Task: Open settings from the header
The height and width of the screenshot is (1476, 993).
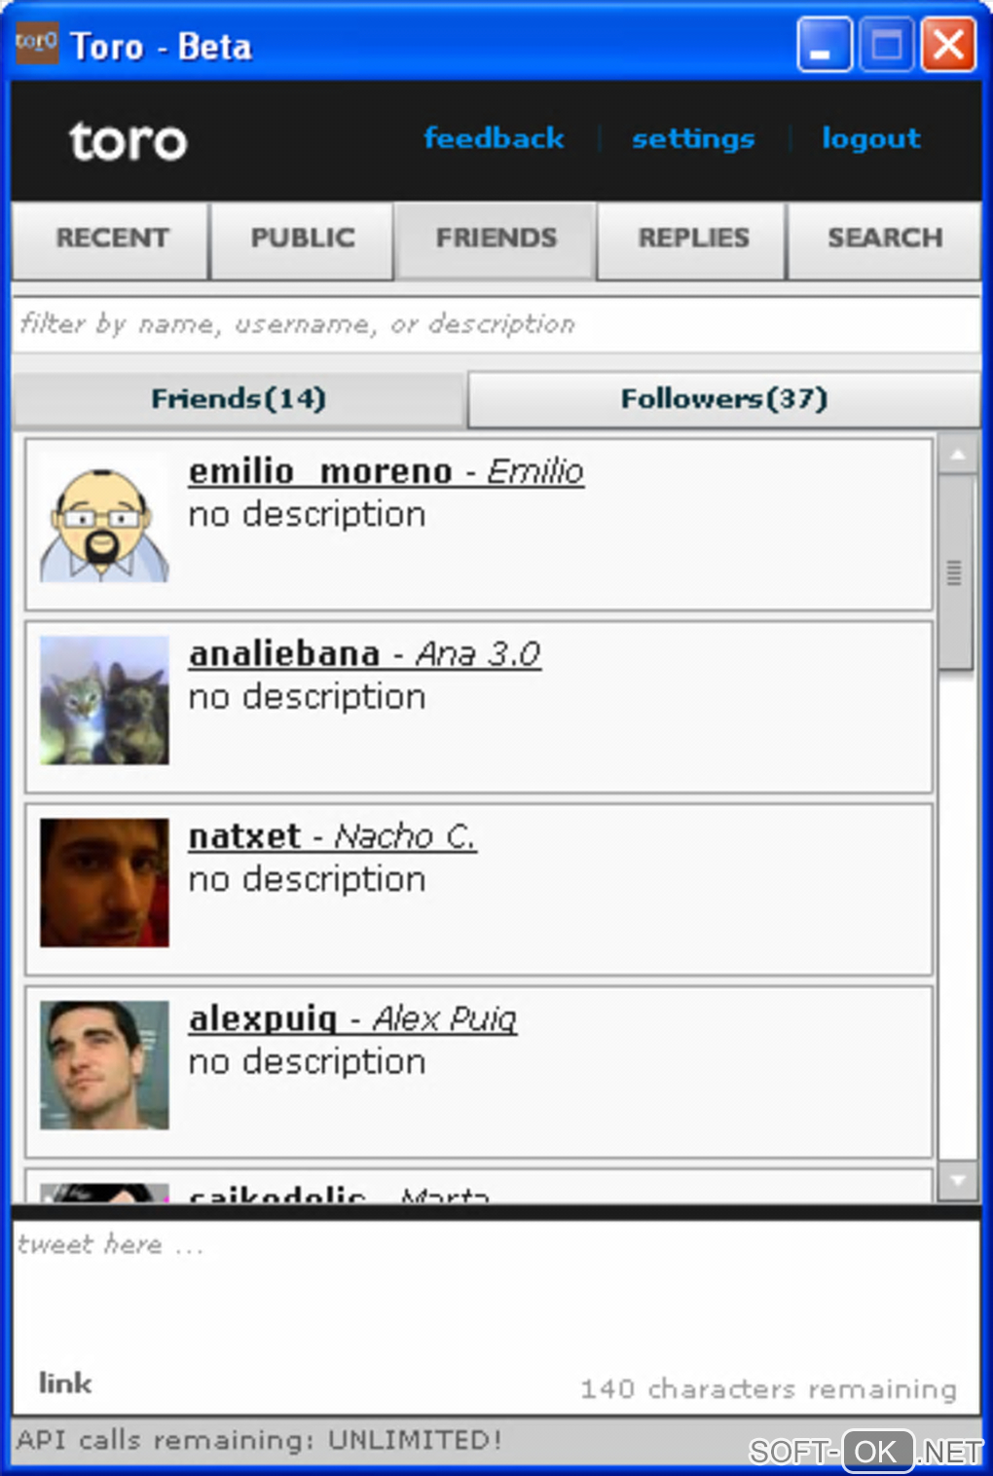Action: tap(693, 138)
